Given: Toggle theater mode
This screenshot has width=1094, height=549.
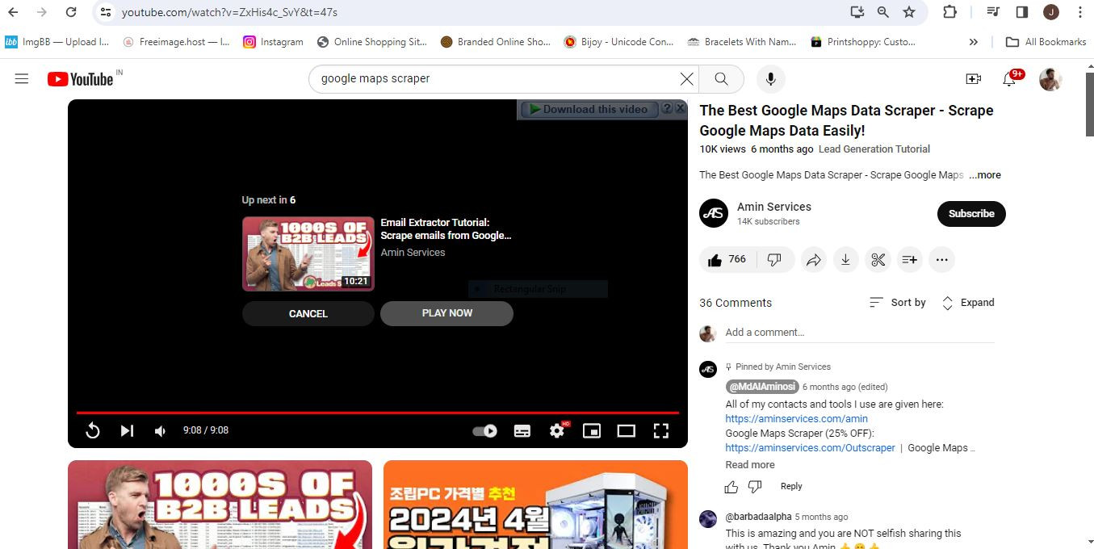Looking at the screenshot, I should (627, 430).
